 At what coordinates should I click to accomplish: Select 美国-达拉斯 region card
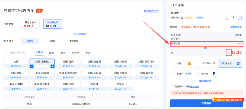[x=94, y=75]
